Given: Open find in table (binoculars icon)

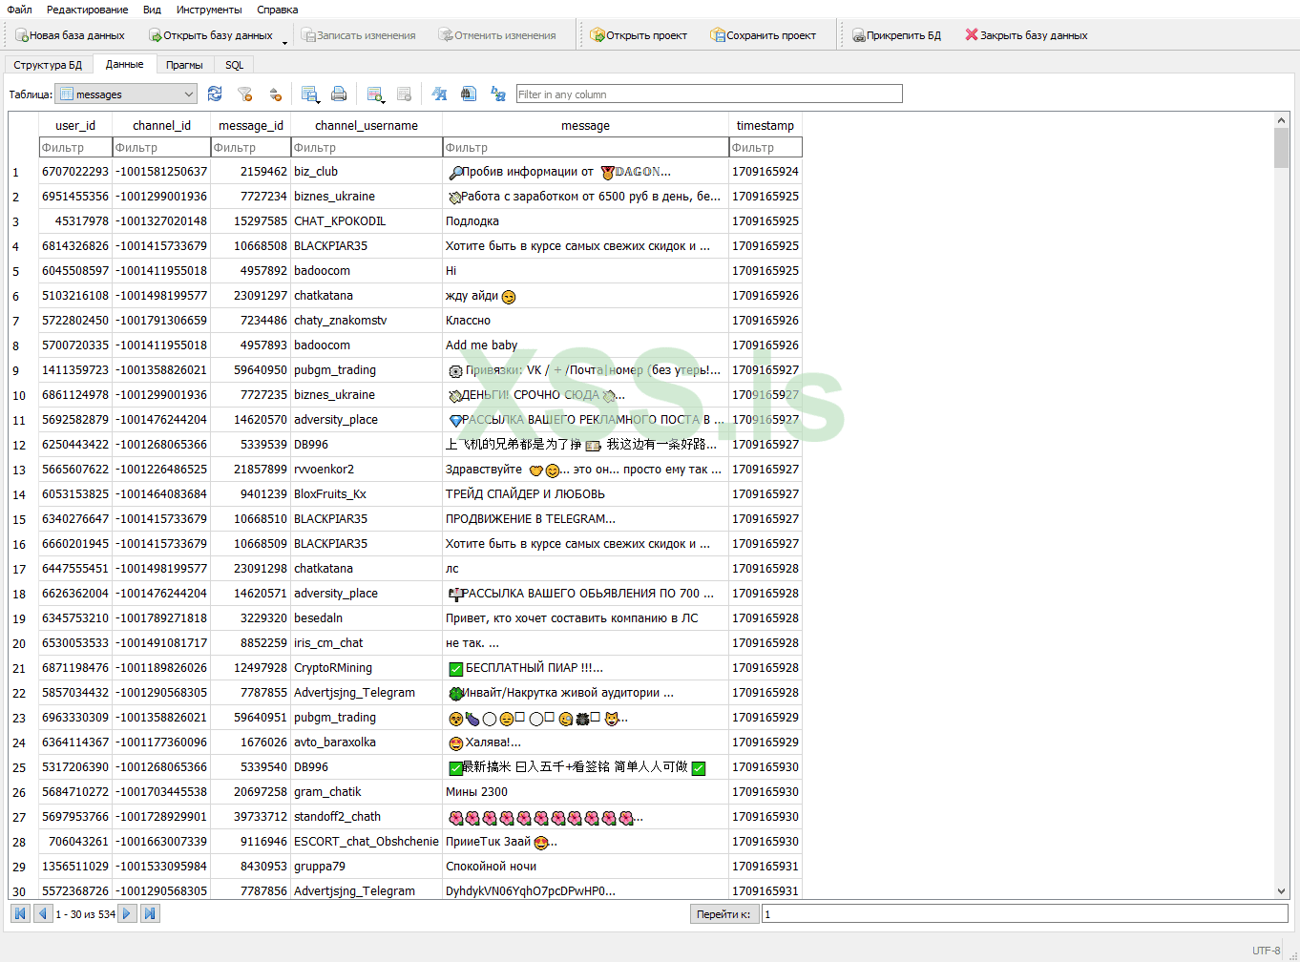Looking at the screenshot, I should coord(469,94).
